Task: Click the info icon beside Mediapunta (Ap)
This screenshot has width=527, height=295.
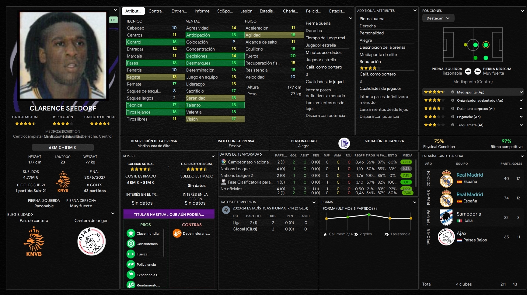Action: point(453,92)
